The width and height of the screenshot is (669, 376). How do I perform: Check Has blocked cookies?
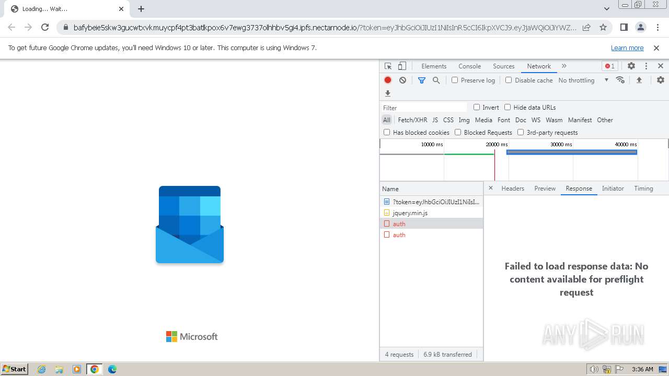click(387, 132)
